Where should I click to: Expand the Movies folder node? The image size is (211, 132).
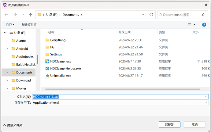point(7,88)
